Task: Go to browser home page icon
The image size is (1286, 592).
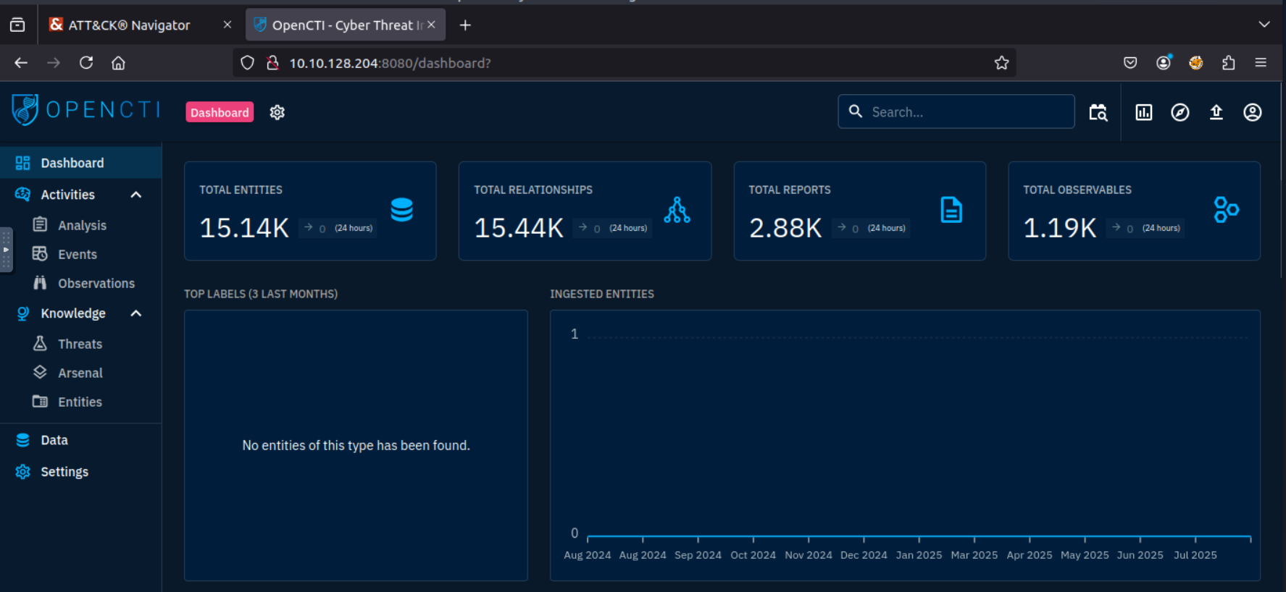Action: pos(118,63)
